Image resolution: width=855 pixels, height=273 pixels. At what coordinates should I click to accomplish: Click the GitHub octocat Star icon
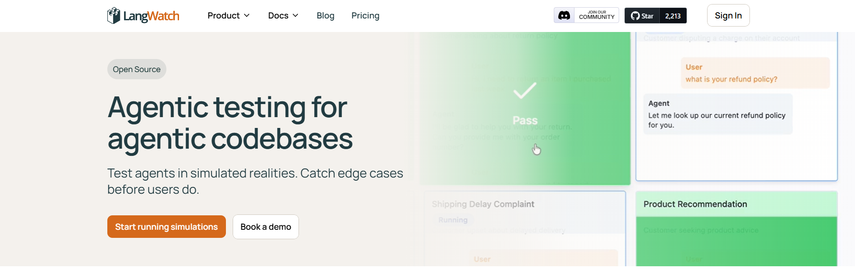point(635,16)
